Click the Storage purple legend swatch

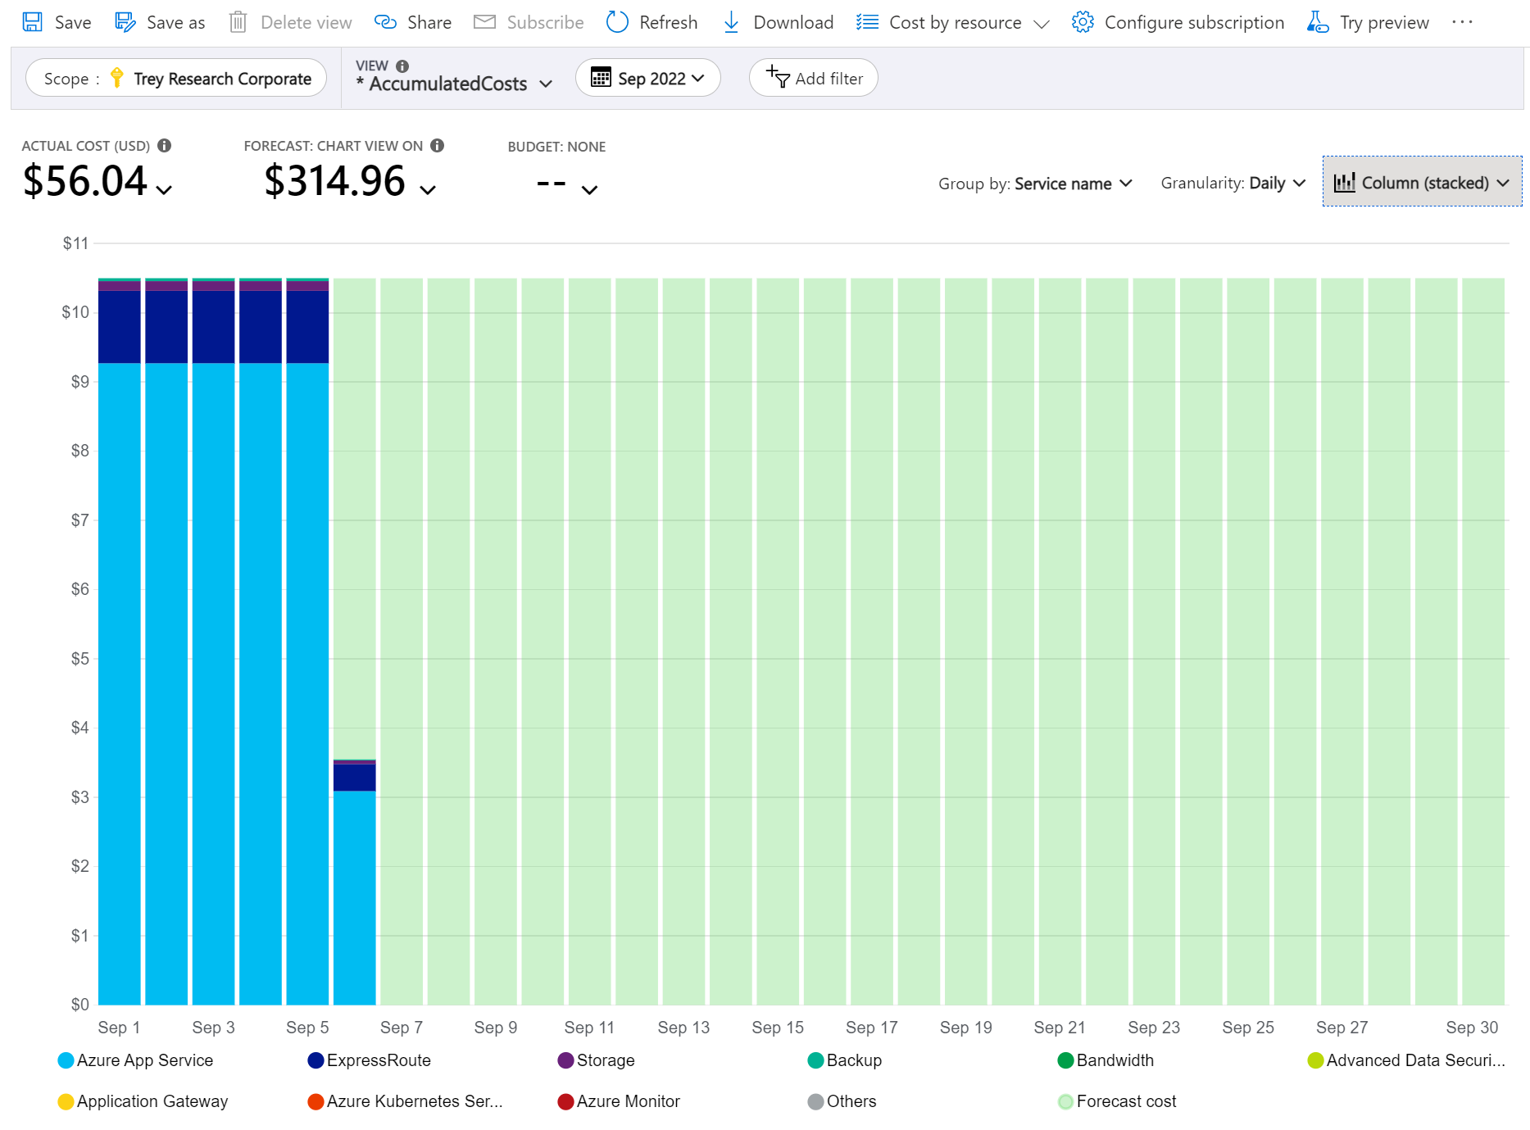[x=565, y=1060]
